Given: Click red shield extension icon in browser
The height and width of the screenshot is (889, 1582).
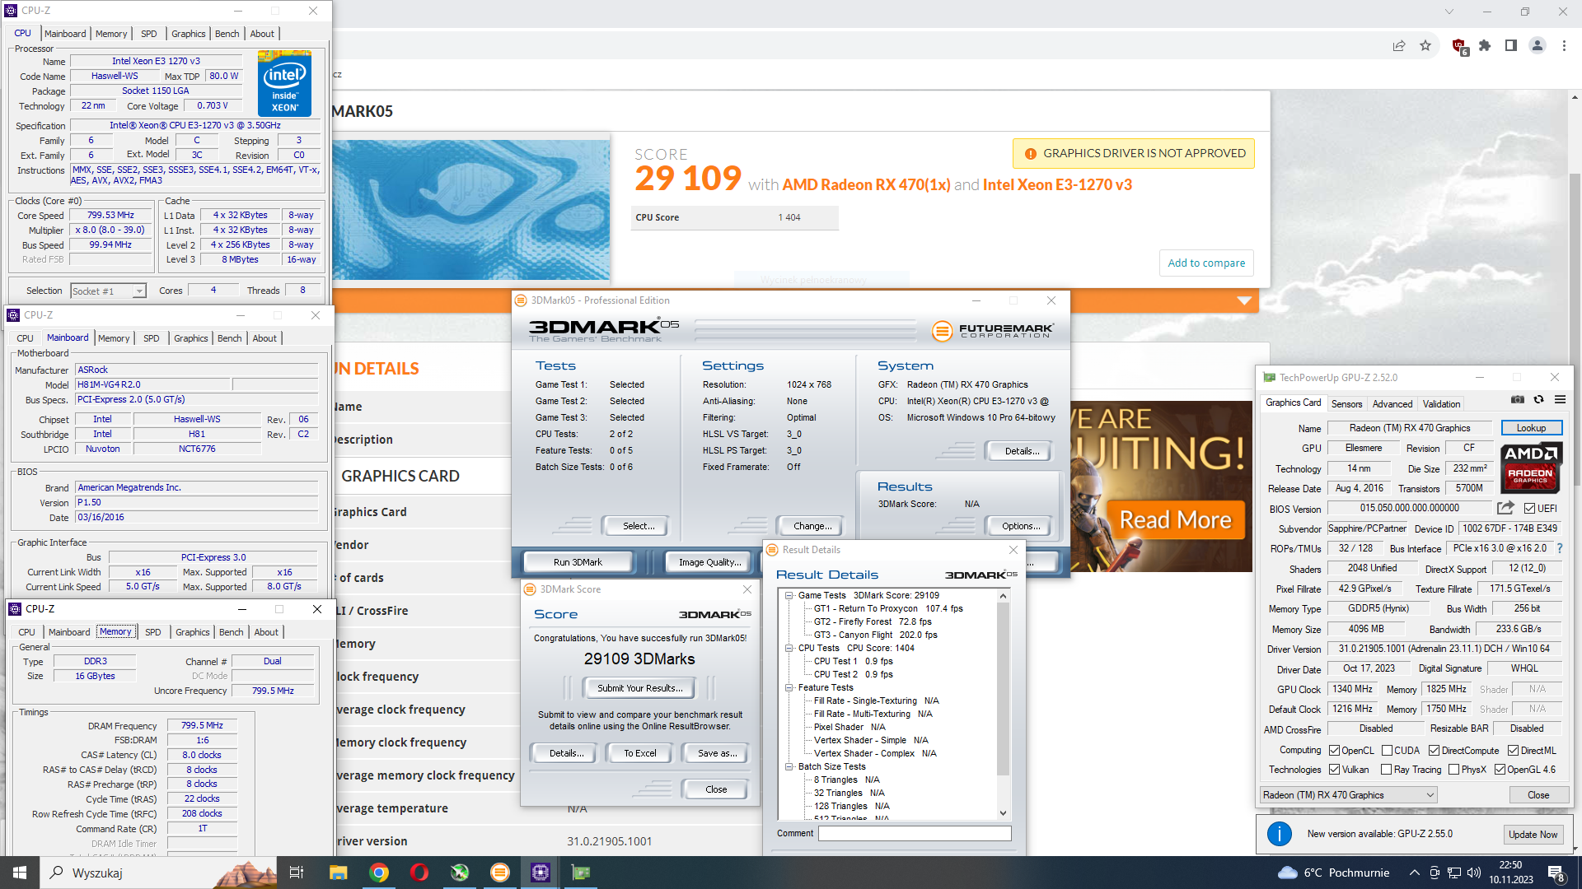Looking at the screenshot, I should [1459, 46].
